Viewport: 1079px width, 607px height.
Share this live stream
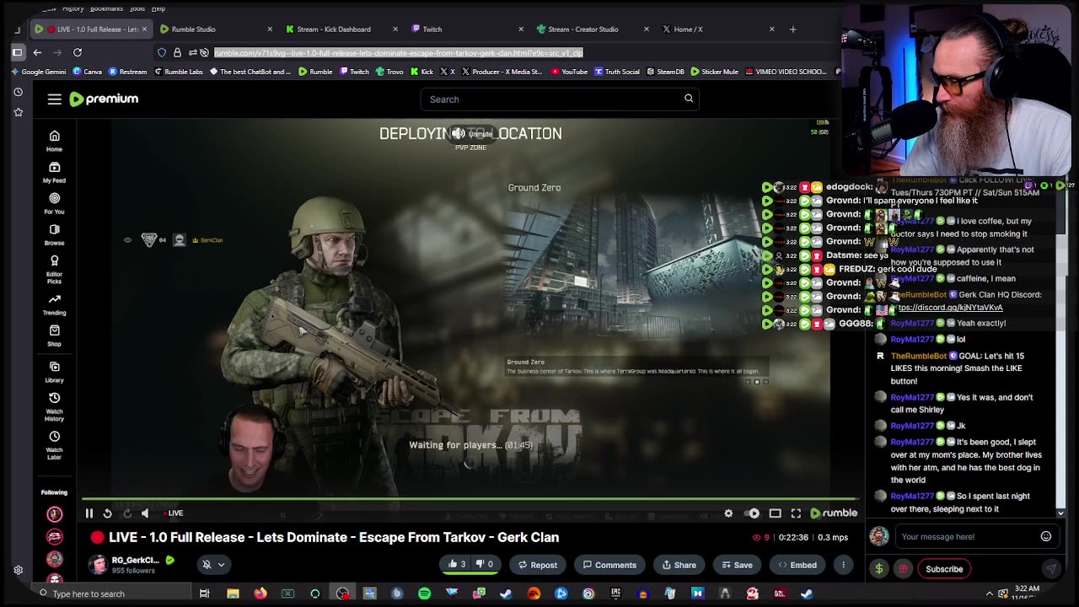[679, 565]
